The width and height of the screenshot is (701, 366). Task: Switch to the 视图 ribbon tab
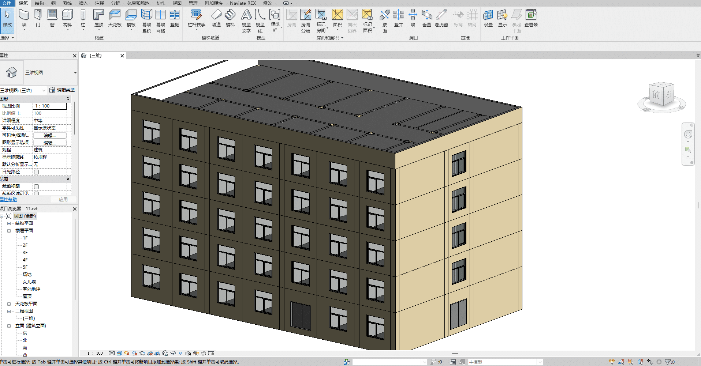[177, 3]
